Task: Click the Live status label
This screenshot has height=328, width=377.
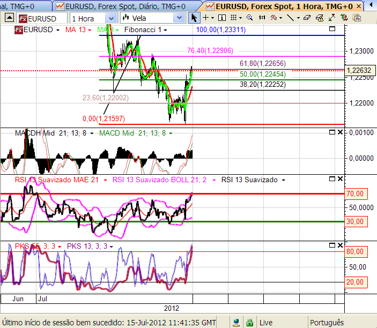Action: click(x=267, y=323)
